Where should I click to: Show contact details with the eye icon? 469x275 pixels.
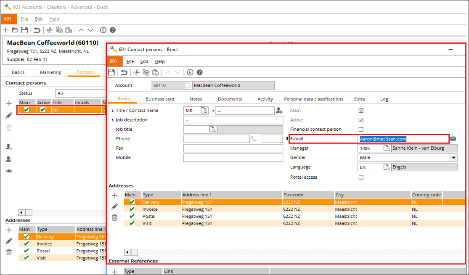tap(9, 171)
